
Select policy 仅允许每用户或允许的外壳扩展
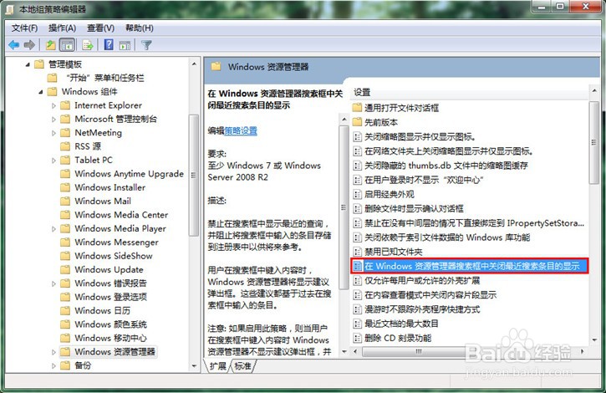[422, 280]
